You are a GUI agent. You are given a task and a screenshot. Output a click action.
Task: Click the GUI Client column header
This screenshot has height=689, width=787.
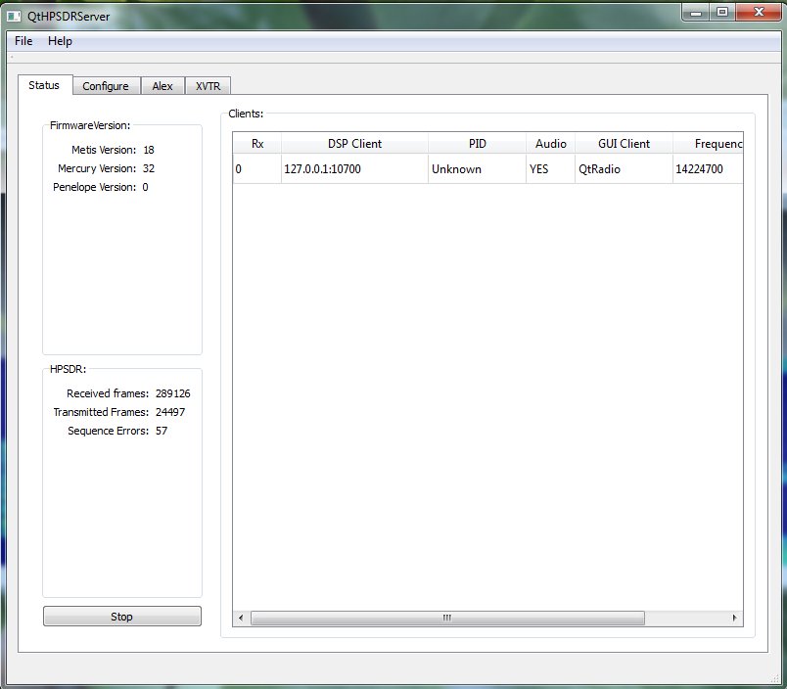click(x=624, y=144)
